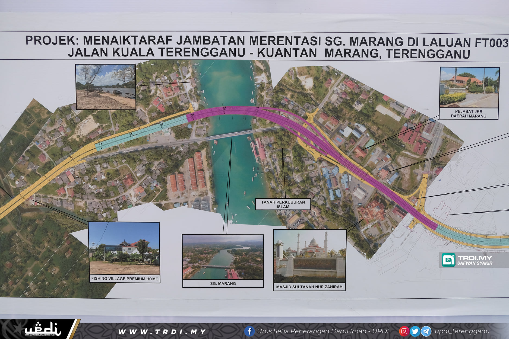This screenshot has height=339, width=509.
Task: Click the SG. MARANG caption label
Action: point(223,283)
